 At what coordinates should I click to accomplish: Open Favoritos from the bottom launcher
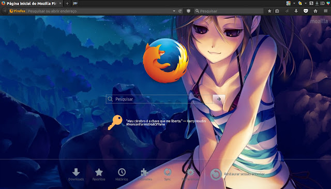99,175
